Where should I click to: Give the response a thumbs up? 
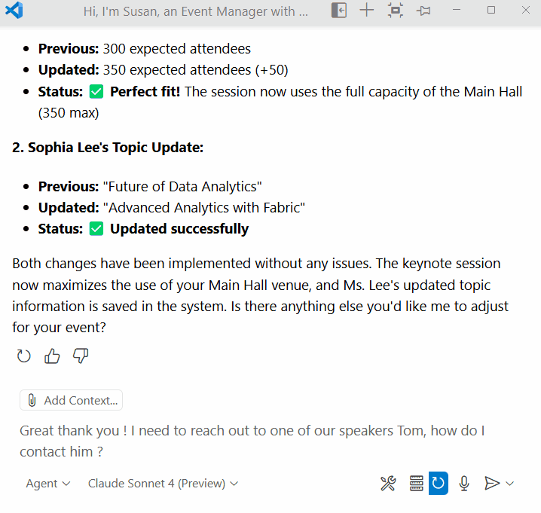[x=52, y=356]
